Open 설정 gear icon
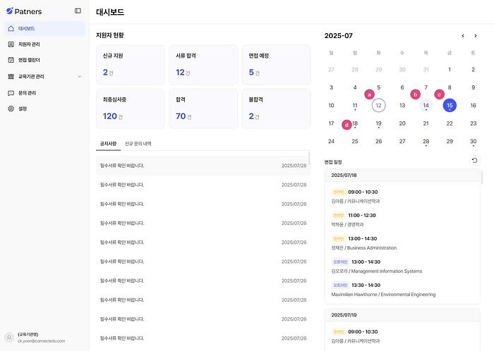 point(11,109)
